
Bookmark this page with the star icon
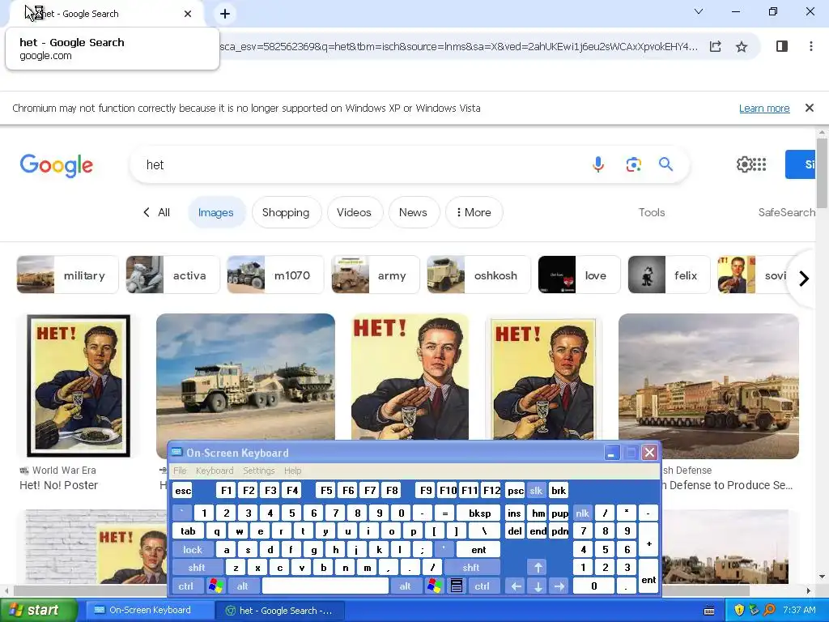click(x=742, y=46)
